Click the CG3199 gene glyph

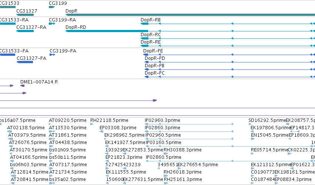(x=52, y=7)
